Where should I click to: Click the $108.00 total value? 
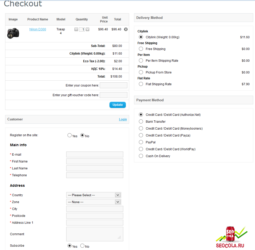click(x=116, y=77)
